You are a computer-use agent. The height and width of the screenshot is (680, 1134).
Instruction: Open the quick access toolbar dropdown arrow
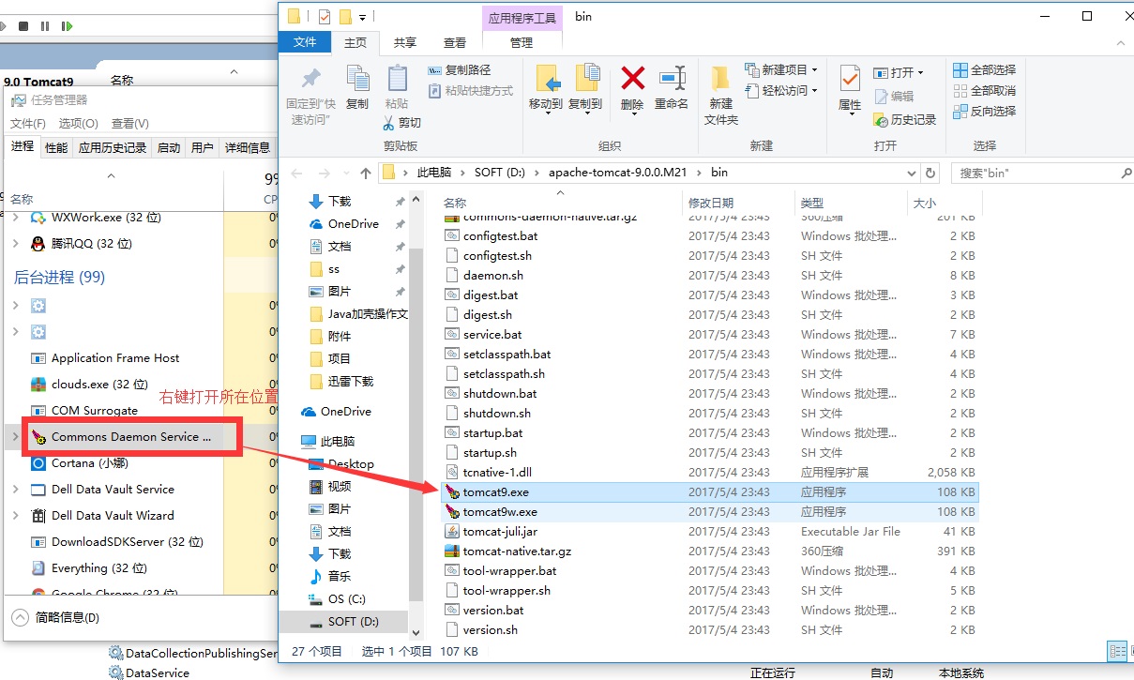(362, 17)
